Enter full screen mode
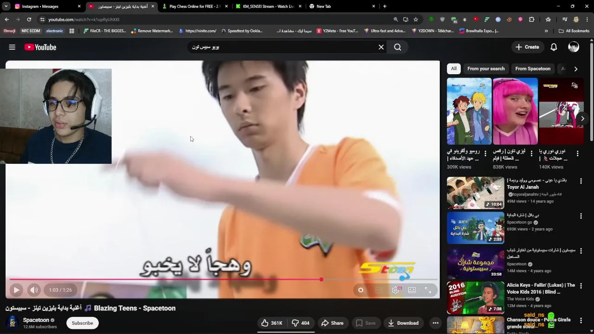 click(428, 290)
